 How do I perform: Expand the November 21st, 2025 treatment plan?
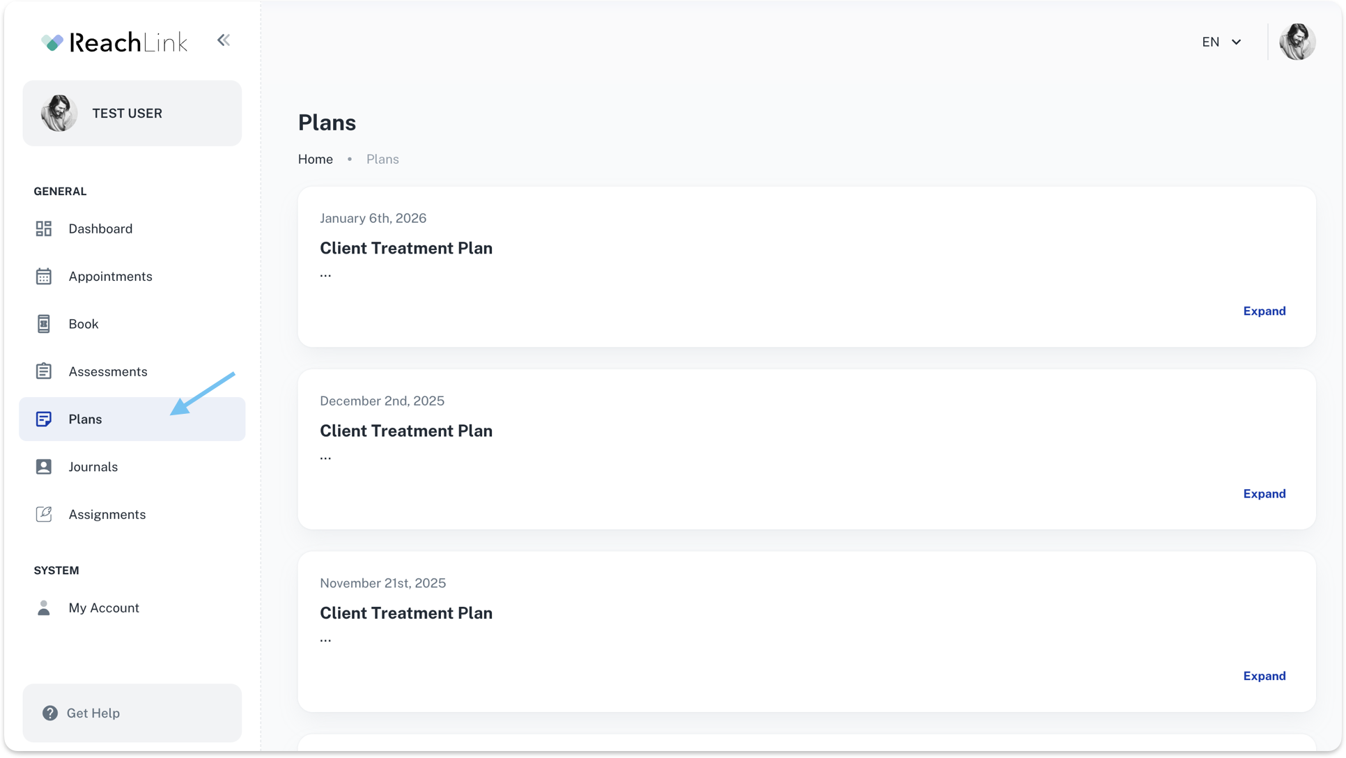pos(1264,676)
